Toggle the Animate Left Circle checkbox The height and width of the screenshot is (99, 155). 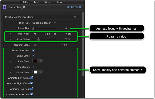pos(32,78)
